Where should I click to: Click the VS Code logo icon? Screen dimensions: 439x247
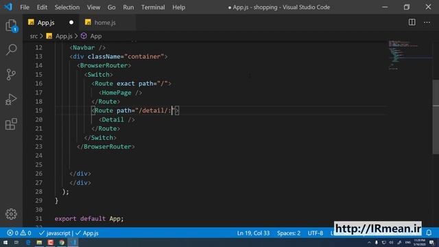point(8,7)
